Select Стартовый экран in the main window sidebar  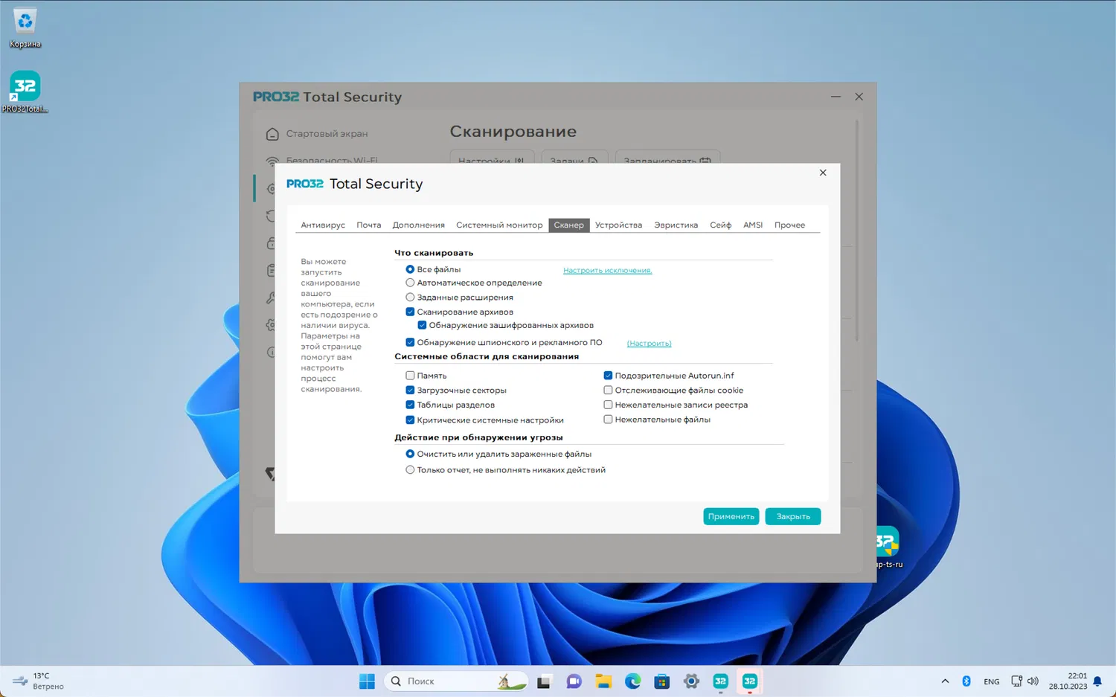click(x=327, y=134)
